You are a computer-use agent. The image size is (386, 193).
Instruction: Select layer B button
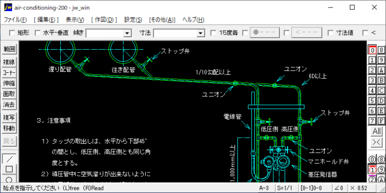pos(381,80)
